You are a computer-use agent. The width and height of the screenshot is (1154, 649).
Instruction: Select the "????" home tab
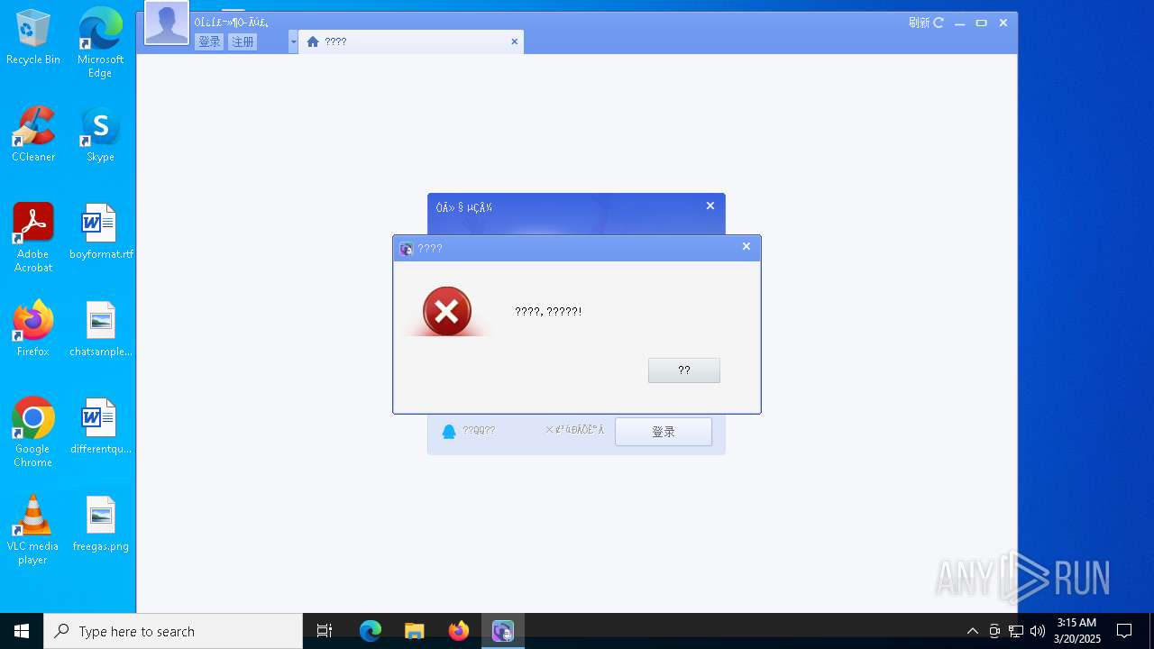(x=411, y=41)
